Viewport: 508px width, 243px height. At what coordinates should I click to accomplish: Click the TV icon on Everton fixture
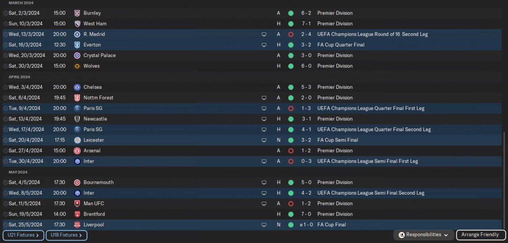(x=264, y=45)
